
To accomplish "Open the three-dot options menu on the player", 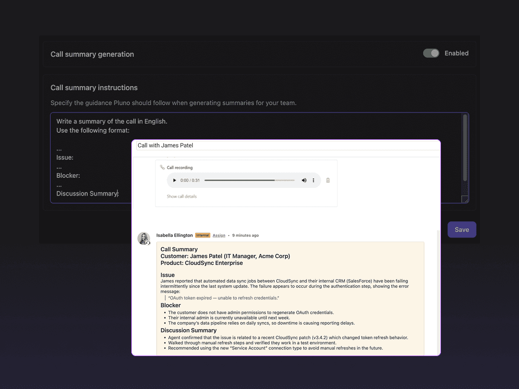I will (x=313, y=180).
